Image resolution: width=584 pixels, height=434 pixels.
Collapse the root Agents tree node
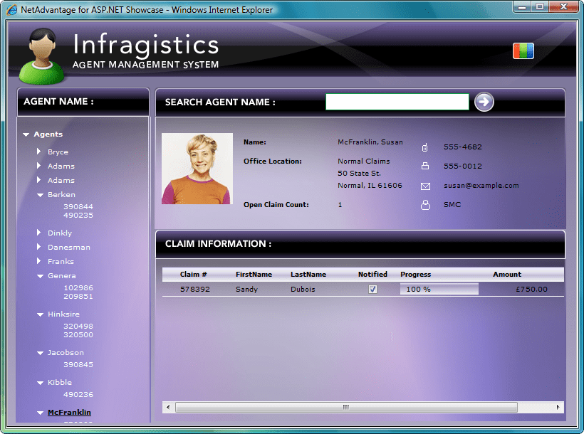(26, 134)
